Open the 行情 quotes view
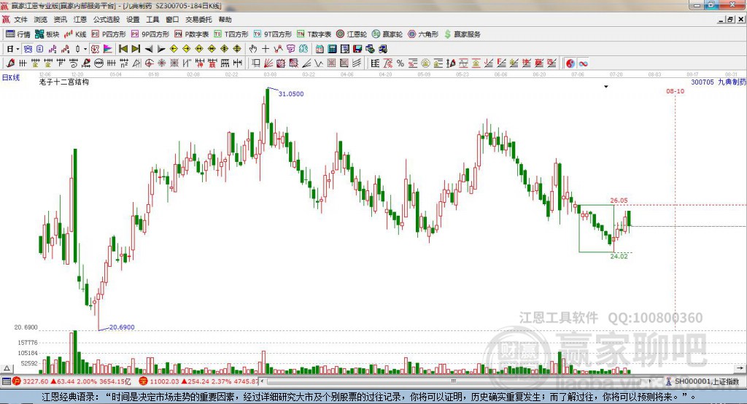This screenshot has width=747, height=404. pyautogui.click(x=18, y=34)
